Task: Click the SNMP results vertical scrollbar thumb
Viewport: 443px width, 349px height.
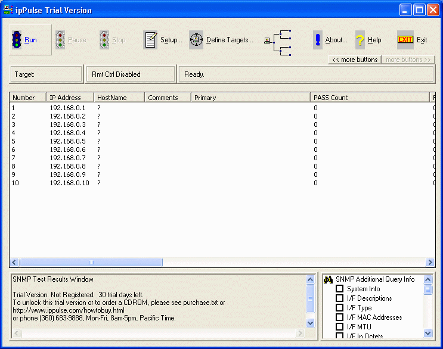Action: coord(310,299)
